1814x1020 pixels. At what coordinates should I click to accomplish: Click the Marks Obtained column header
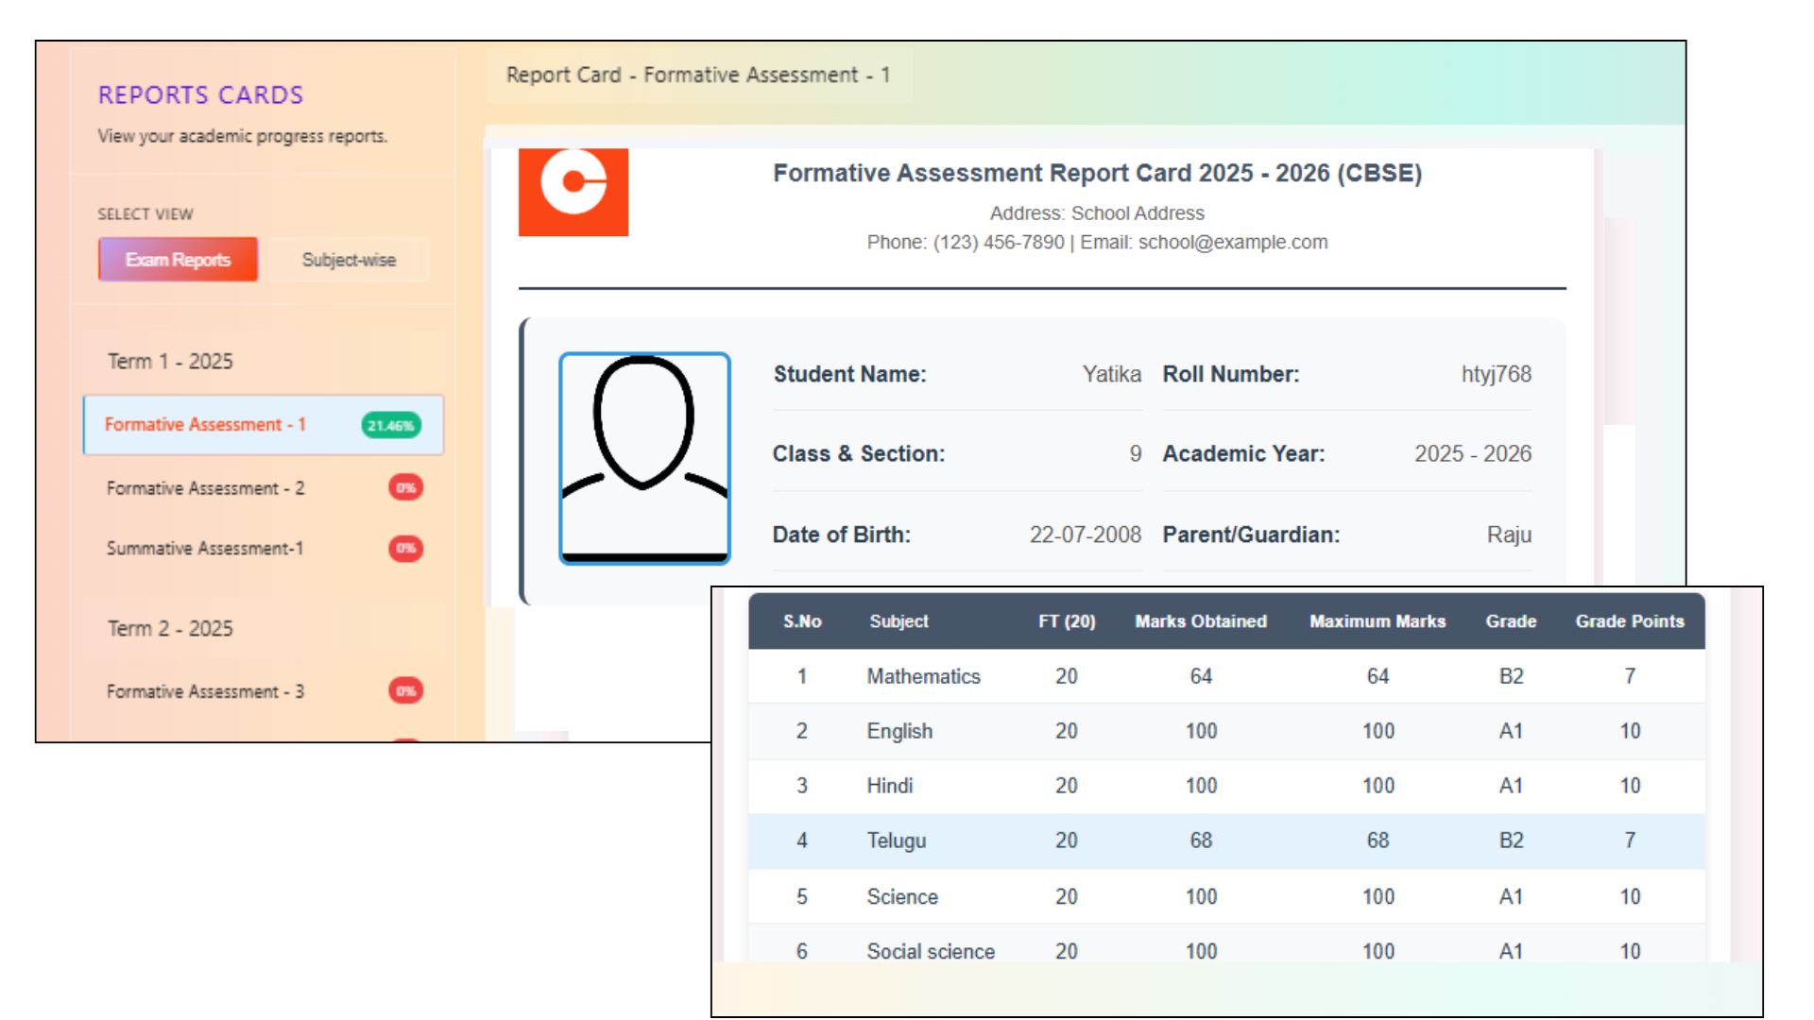[1200, 621]
